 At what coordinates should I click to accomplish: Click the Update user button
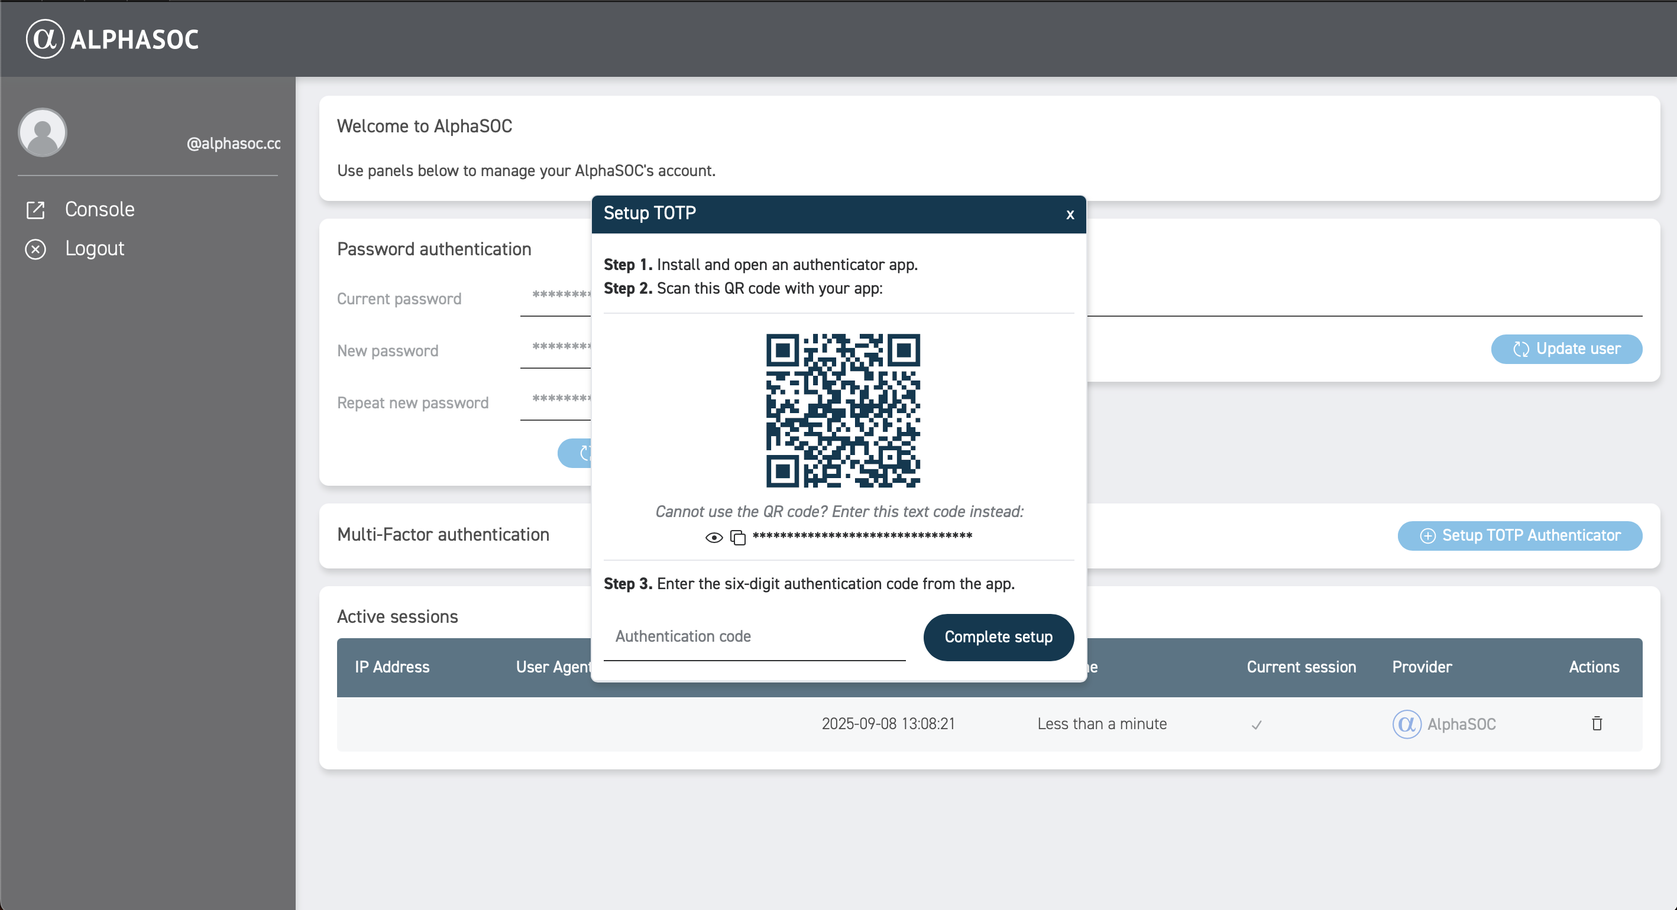[1566, 349]
